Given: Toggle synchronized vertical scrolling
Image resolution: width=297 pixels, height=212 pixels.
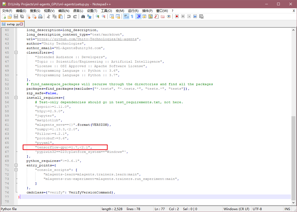Looking at the screenshot, I should tap(112, 16).
